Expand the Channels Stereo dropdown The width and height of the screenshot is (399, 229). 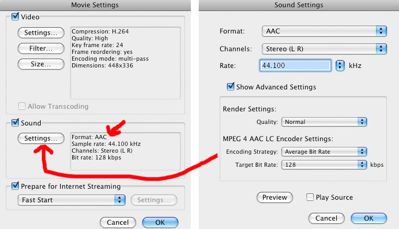(x=324, y=49)
